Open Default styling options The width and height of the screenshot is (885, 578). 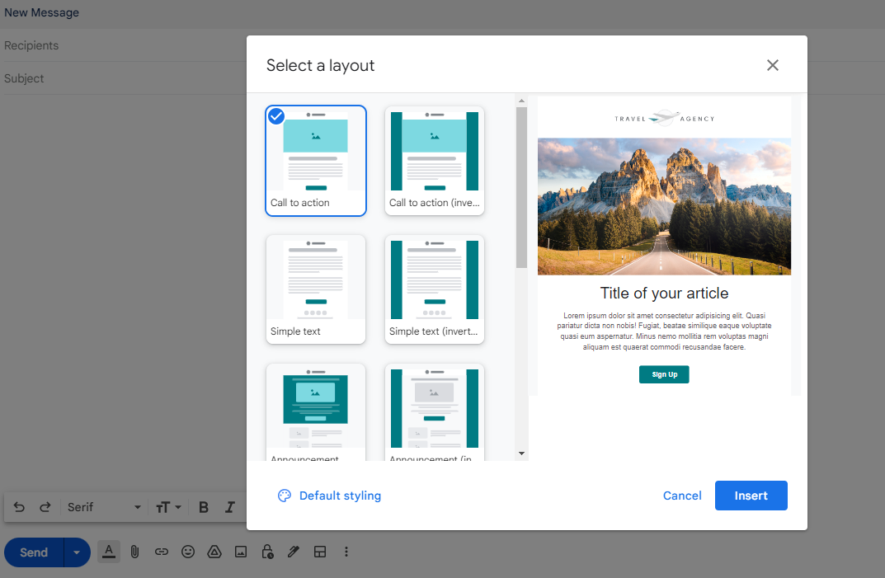pyautogui.click(x=330, y=496)
